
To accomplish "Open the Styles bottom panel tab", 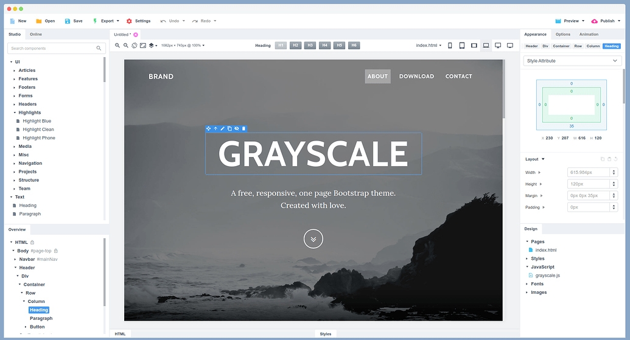I will pyautogui.click(x=326, y=334).
